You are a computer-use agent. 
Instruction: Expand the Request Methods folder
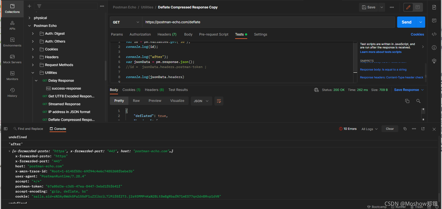click(x=33, y=65)
